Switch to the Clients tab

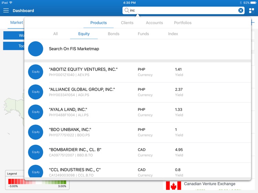127,23
